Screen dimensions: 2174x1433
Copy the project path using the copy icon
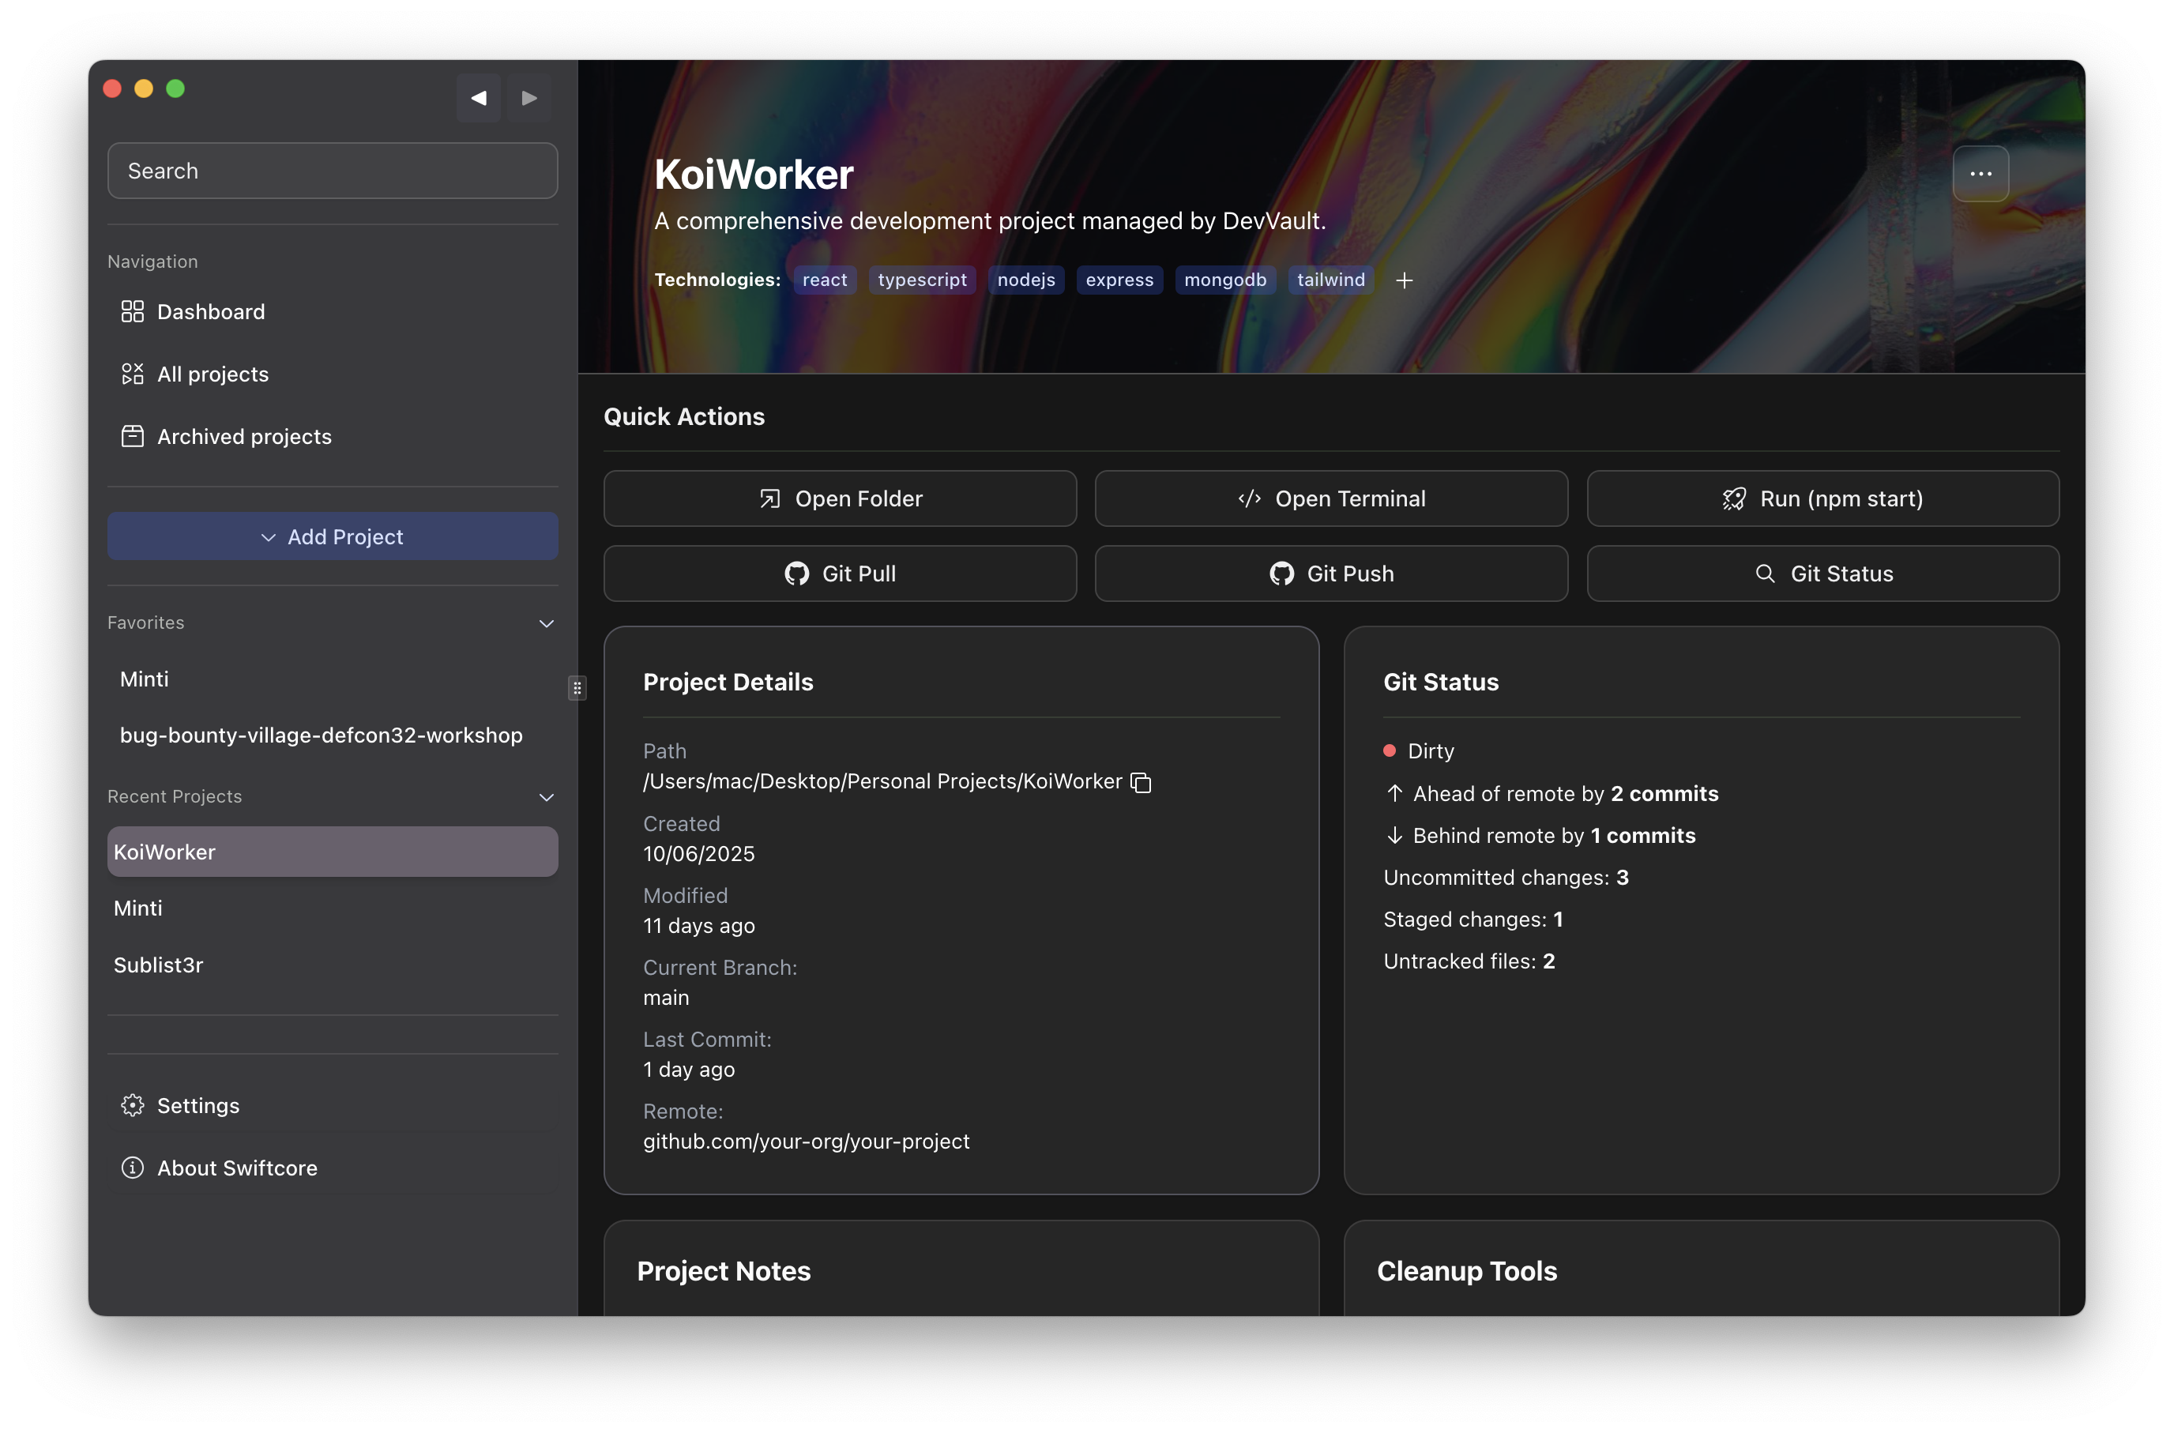pos(1140,782)
